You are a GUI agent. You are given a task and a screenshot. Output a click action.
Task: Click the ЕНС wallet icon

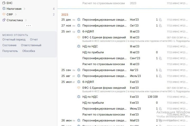click(x=4, y=3)
